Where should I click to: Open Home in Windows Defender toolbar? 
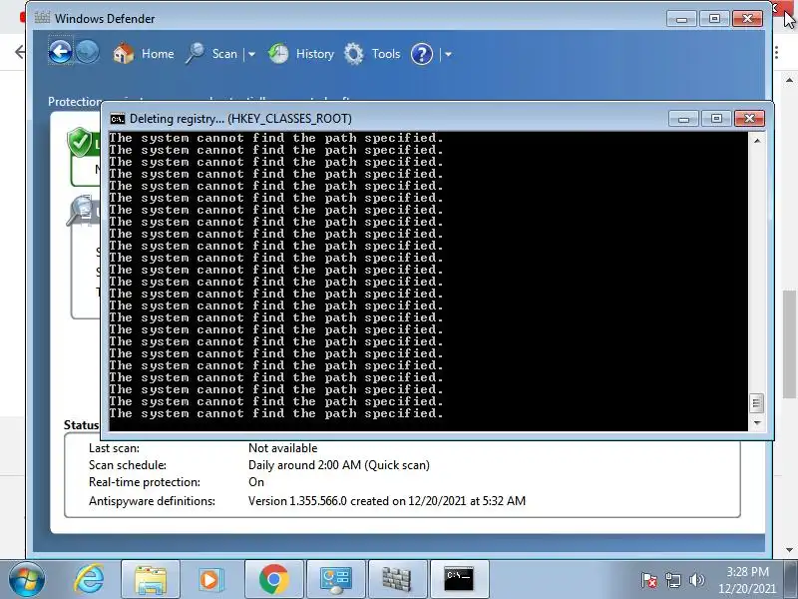point(158,54)
